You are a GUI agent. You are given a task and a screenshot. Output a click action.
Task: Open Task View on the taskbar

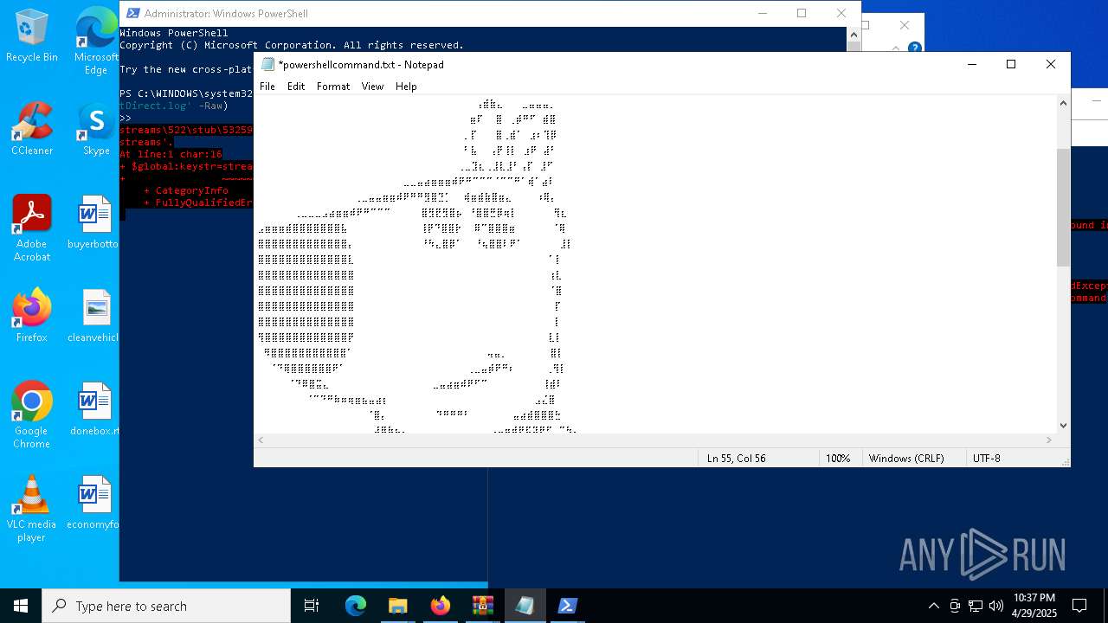(312, 606)
